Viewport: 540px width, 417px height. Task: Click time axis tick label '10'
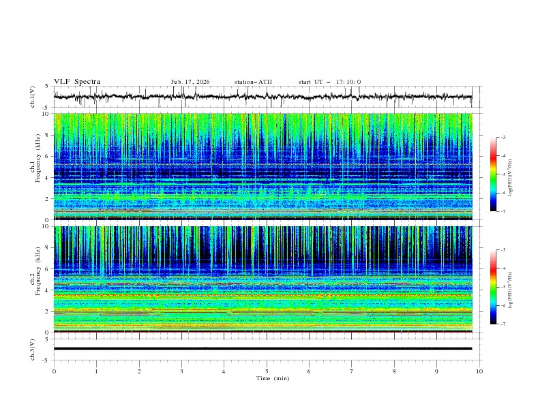479,371
